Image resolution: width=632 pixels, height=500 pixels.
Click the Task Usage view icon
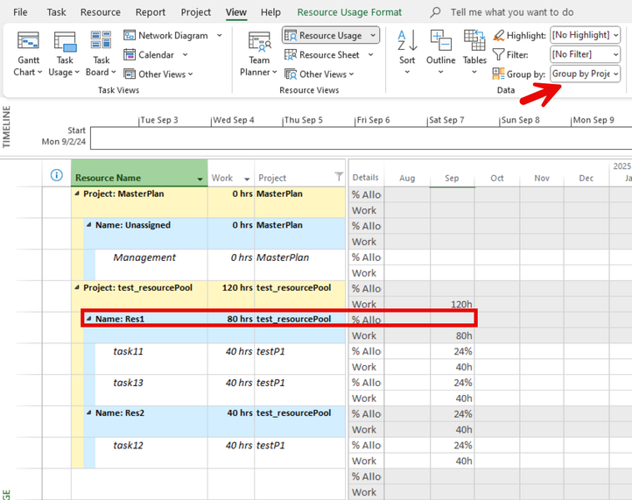65,42
